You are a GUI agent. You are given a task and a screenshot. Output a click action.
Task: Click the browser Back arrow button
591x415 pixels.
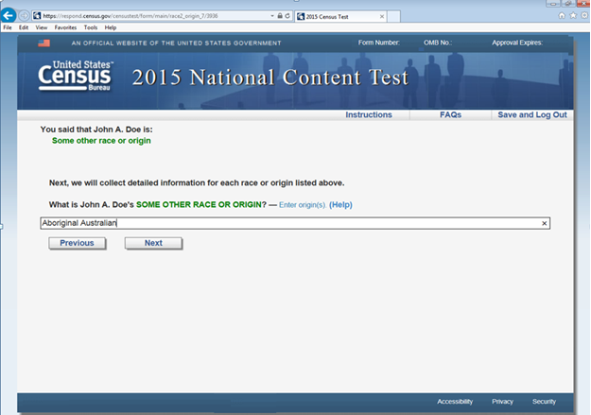(9, 15)
